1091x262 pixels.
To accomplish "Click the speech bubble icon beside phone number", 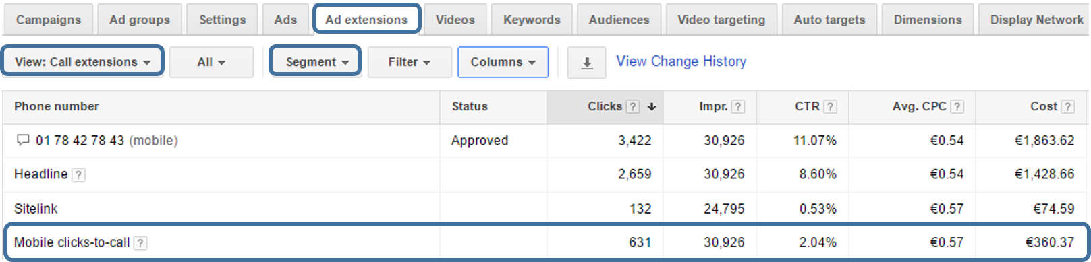I will pyautogui.click(x=23, y=140).
